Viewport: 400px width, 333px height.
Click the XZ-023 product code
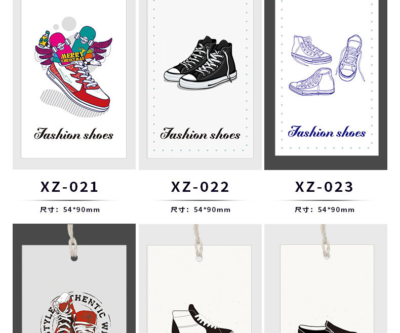coord(324,187)
